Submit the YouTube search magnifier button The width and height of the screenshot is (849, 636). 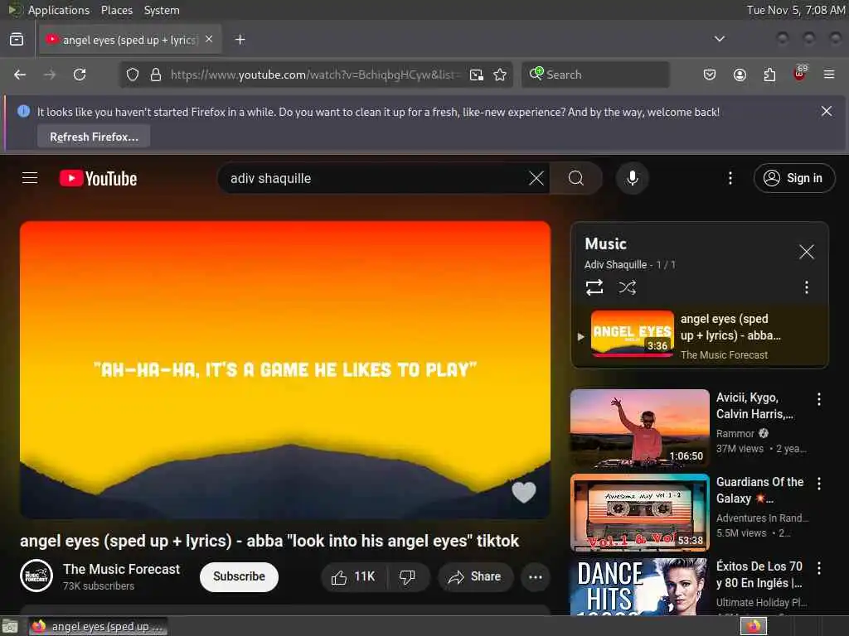[576, 178]
